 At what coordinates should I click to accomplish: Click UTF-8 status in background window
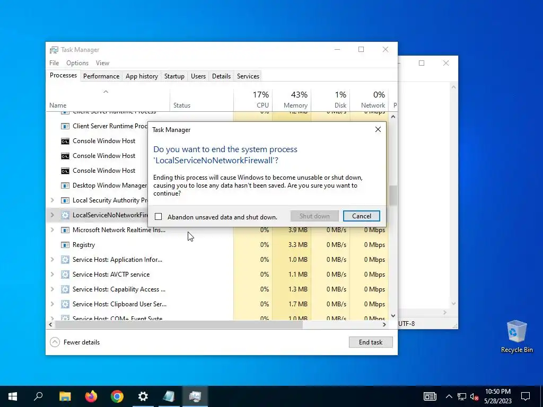pos(407,324)
